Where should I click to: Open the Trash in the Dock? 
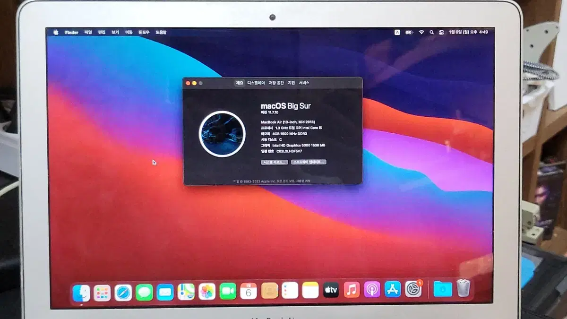(x=464, y=288)
